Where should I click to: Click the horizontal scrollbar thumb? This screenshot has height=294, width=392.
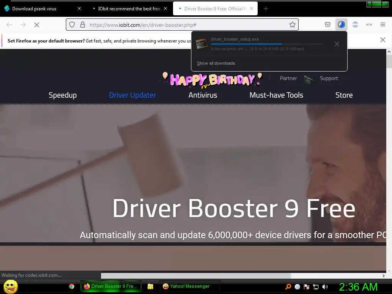pyautogui.click(x=196, y=276)
